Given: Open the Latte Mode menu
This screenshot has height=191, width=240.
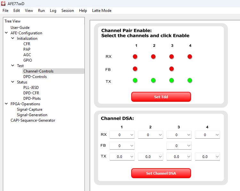Looking at the screenshot, I should click(102, 11).
